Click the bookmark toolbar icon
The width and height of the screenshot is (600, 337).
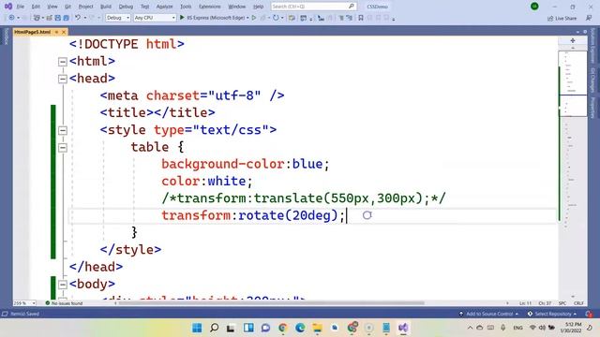coord(360,18)
